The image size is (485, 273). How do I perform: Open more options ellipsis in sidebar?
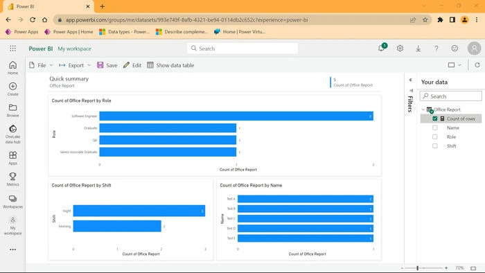coord(12,249)
